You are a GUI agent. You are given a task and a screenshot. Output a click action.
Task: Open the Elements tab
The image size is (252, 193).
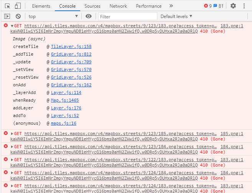pos(41,6)
